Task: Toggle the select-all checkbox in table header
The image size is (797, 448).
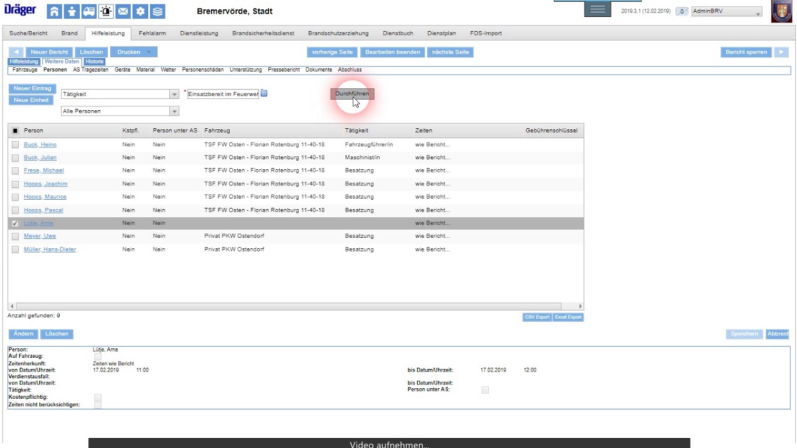Action: (x=16, y=131)
